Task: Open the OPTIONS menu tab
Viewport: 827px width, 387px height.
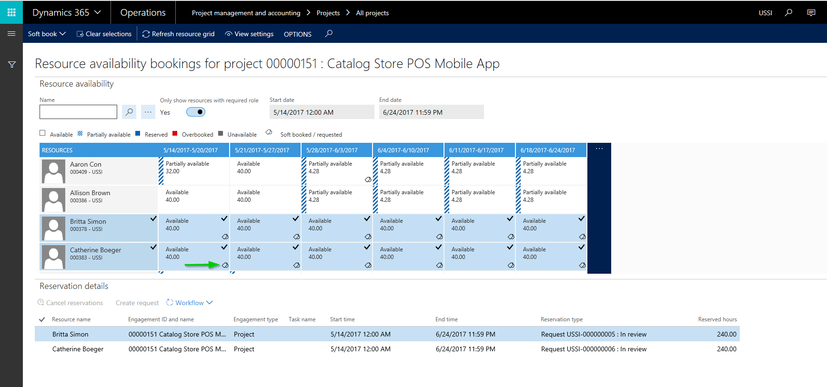Action: (x=297, y=34)
